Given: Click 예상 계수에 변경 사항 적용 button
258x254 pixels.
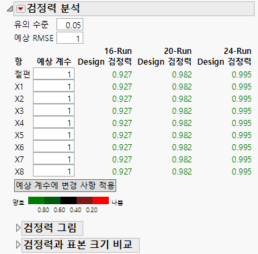Looking at the screenshot, I should click(x=65, y=185).
